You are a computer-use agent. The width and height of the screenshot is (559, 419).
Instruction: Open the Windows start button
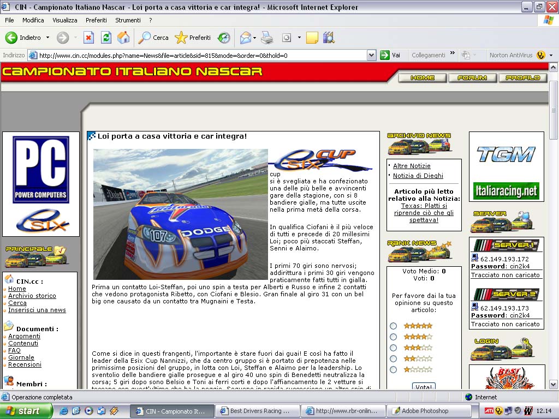(x=26, y=411)
